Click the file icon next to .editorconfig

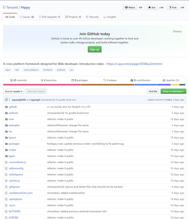pos(6,168)
